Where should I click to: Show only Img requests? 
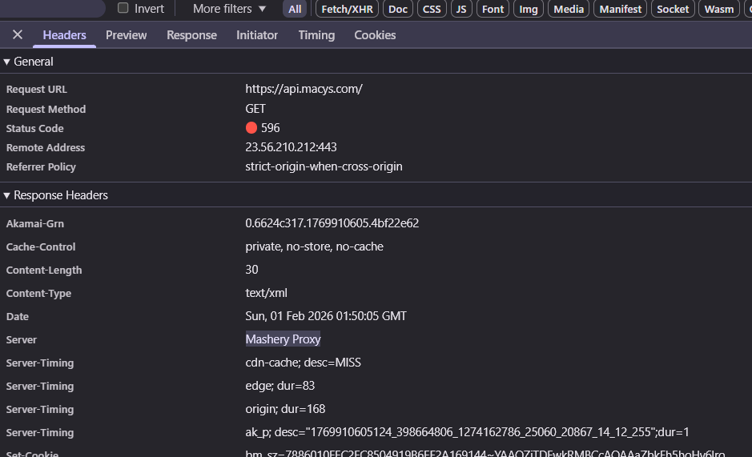(x=528, y=9)
